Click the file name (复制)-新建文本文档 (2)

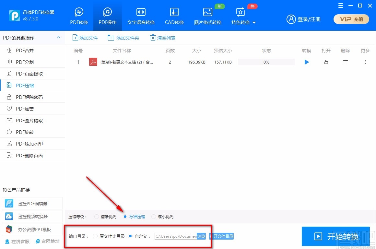tap(127, 62)
